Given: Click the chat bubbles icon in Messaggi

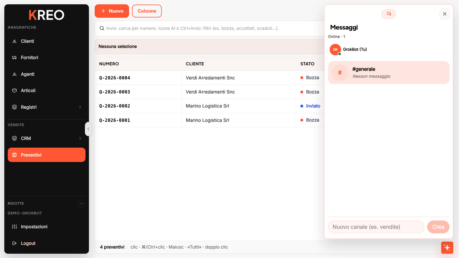Looking at the screenshot, I should click(x=389, y=14).
